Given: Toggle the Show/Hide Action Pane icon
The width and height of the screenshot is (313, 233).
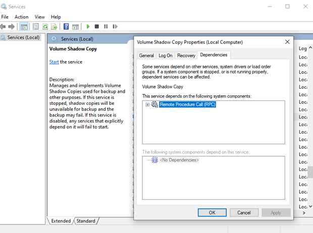Looking at the screenshot, I should coord(75,27).
